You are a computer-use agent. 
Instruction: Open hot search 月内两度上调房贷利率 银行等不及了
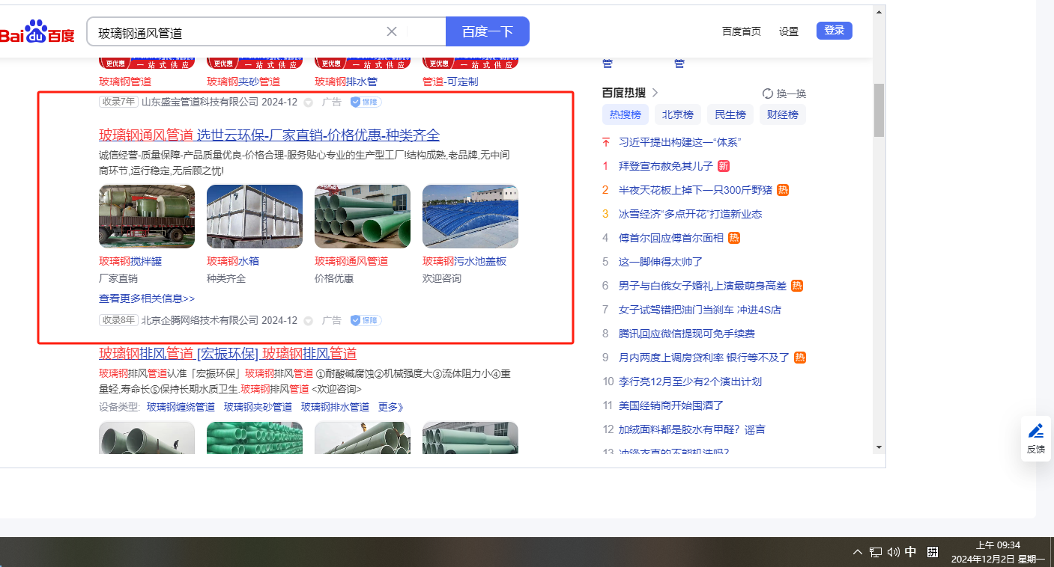(x=704, y=358)
